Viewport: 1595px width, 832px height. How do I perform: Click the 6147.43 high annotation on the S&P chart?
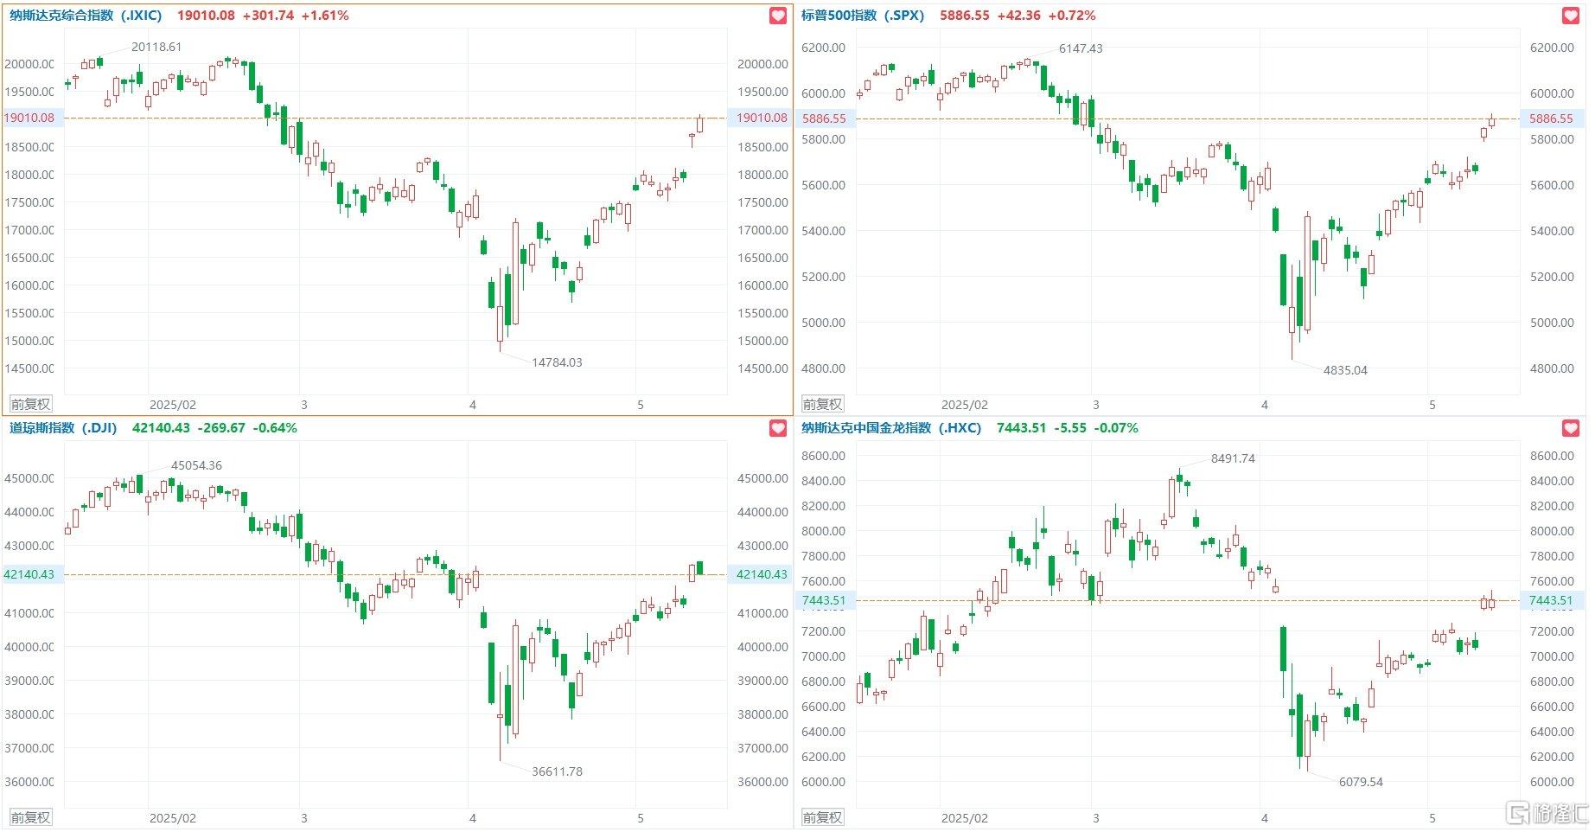[x=1081, y=48]
